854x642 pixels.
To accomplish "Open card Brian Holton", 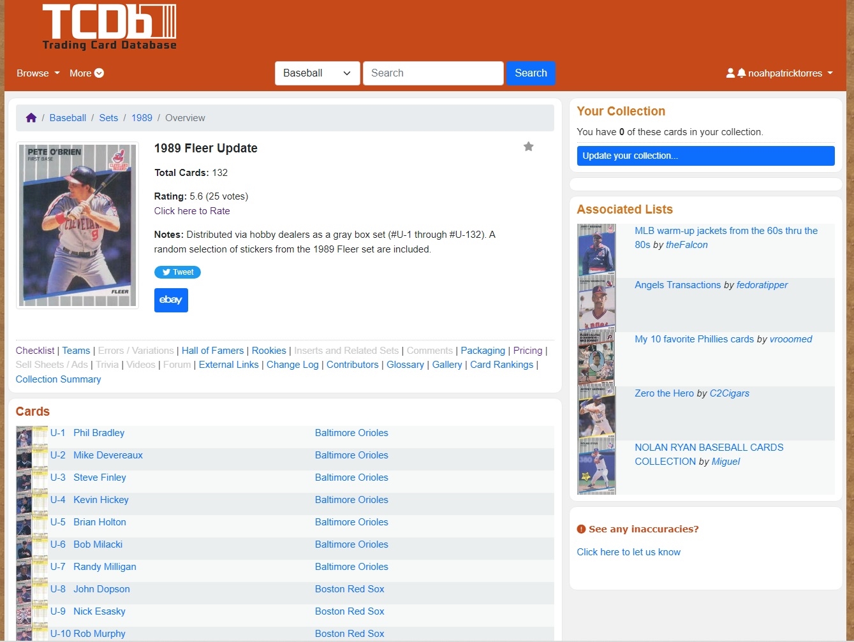I will coord(99,522).
